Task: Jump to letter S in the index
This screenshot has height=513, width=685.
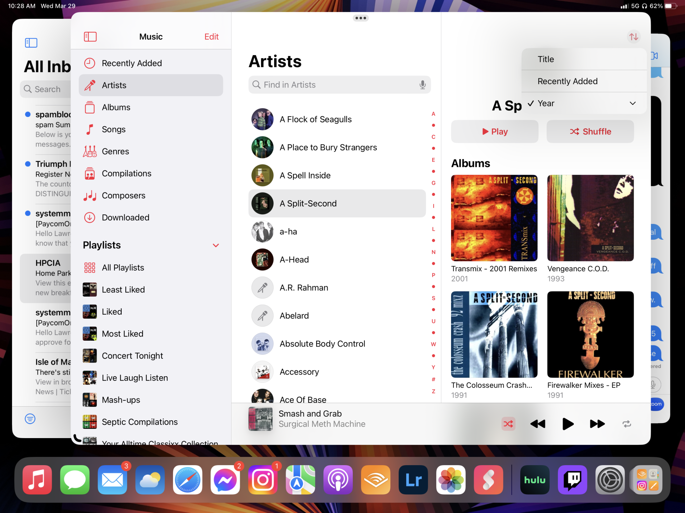Action: click(433, 298)
